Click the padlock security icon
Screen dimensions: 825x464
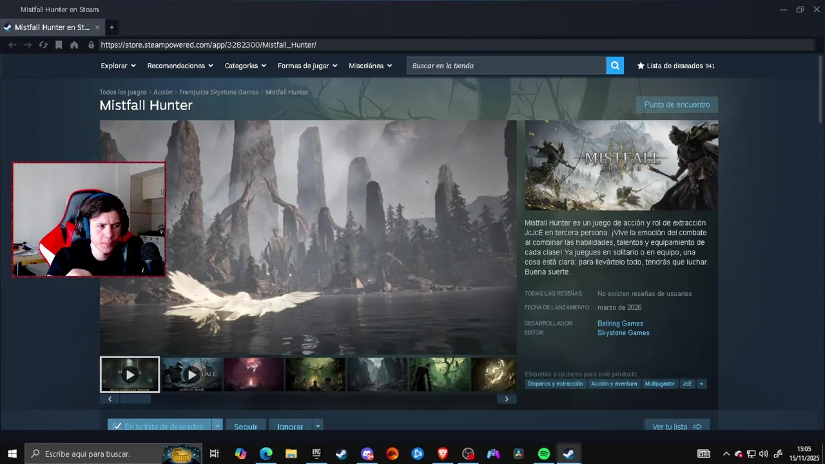pos(91,45)
